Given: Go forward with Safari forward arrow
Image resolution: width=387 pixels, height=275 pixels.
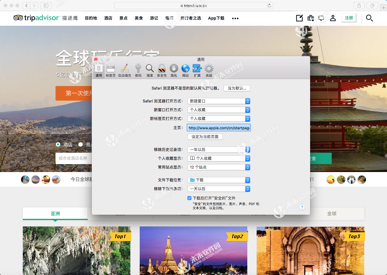Looking at the screenshot, I should pyautogui.click(x=34, y=6).
